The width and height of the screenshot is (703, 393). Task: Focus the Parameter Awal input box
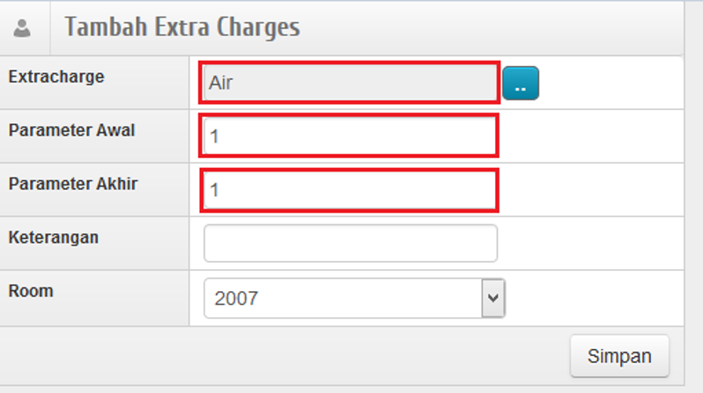[350, 136]
